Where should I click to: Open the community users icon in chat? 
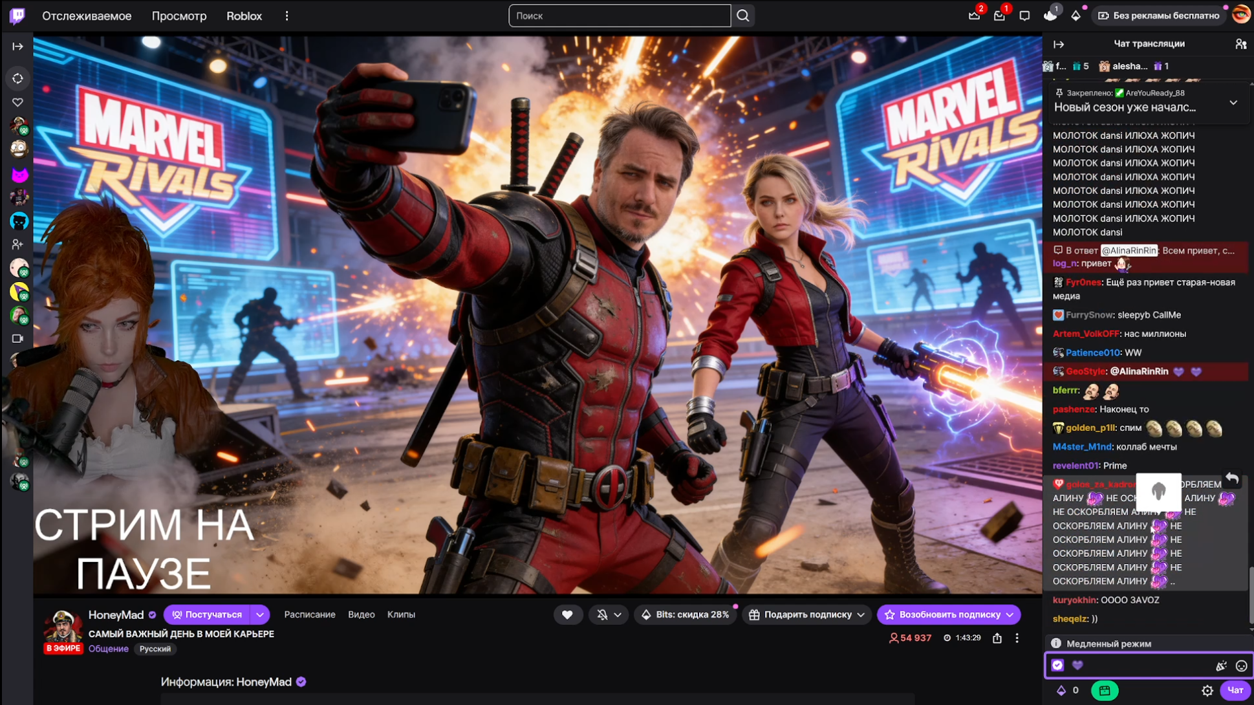(1240, 44)
